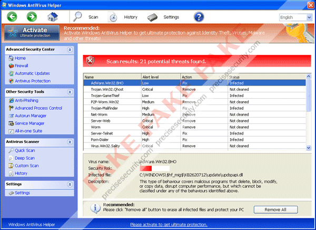Viewport: 316px width, 230px height.
Task: Go to the home house icon in toolbar
Action: click(53, 17)
